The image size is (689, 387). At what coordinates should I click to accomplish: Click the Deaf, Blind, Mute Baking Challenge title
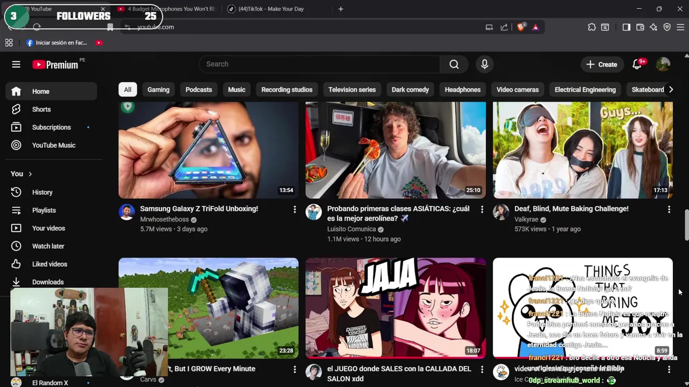pyautogui.click(x=571, y=209)
